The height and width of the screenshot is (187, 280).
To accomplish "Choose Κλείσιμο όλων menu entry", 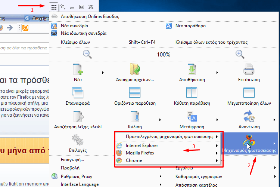I will tap(75, 42).
